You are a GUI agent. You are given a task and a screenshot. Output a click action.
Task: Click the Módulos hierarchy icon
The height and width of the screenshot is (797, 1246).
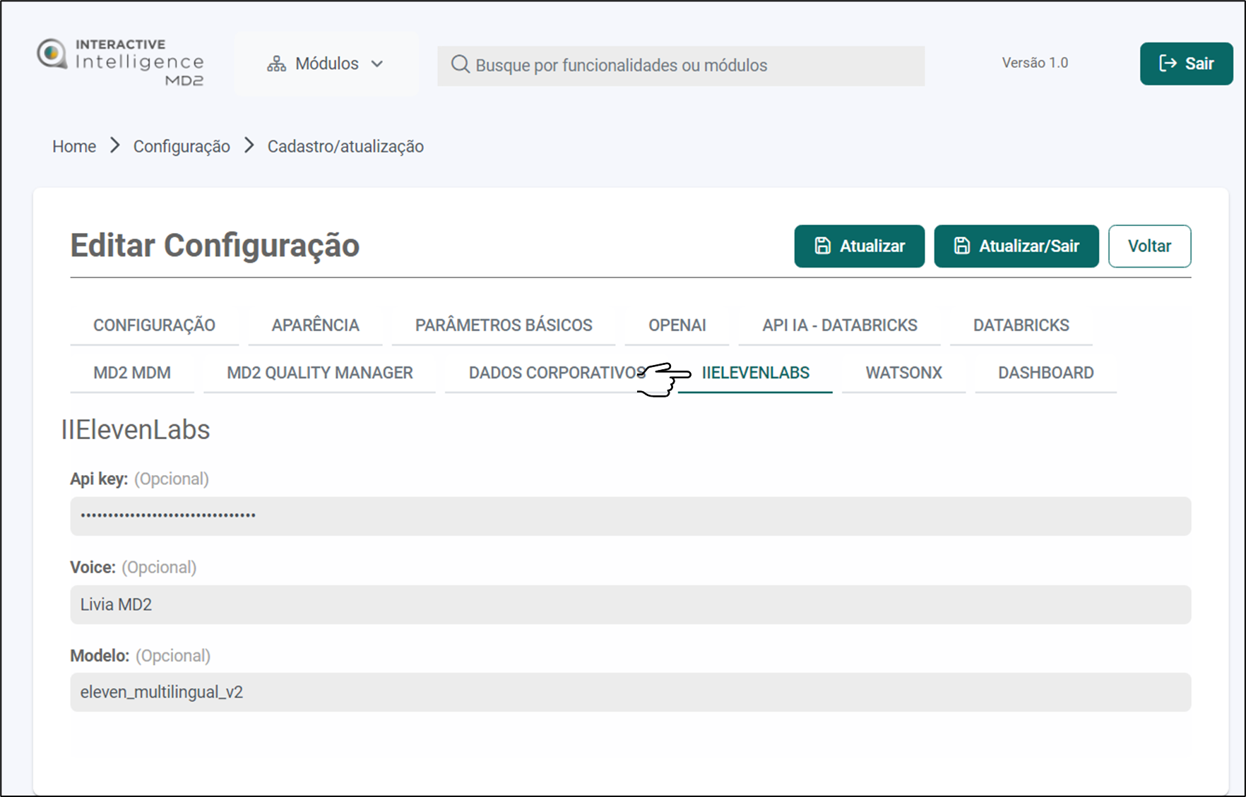(x=276, y=64)
